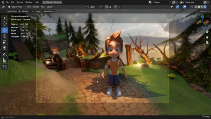Activate the Scale tool
Screen dimensions: 211x119
5,42
